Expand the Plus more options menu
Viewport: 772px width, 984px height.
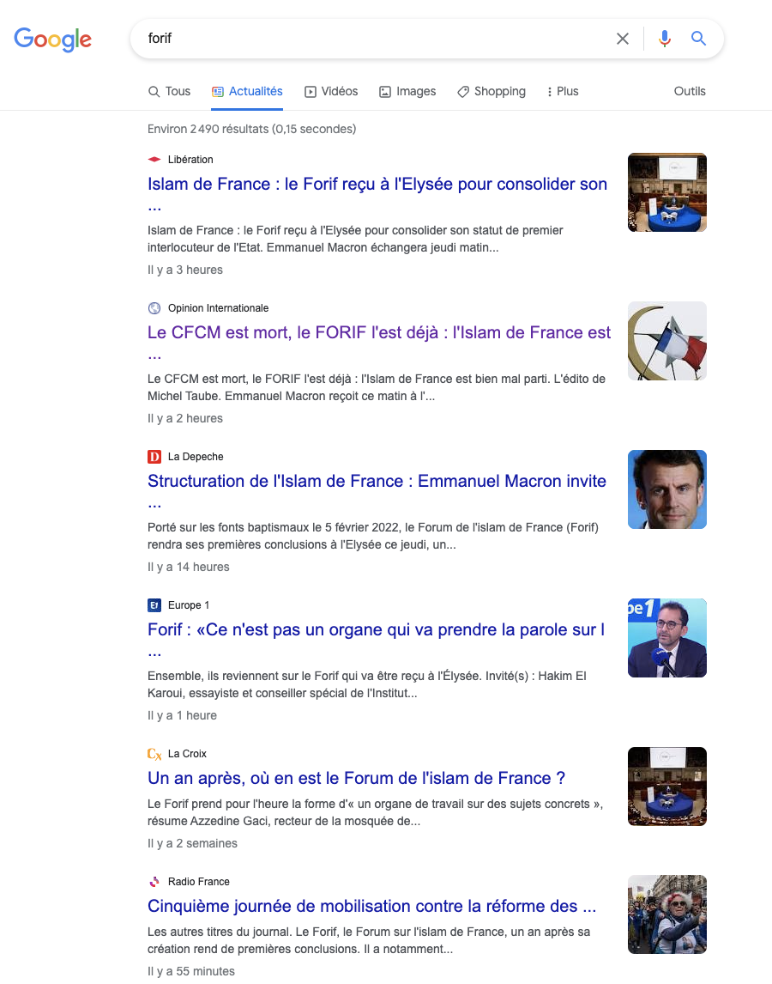click(x=563, y=92)
